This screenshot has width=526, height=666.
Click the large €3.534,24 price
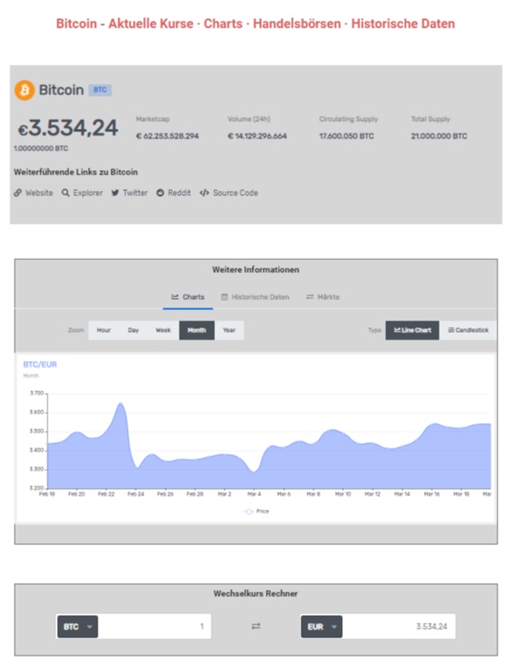(x=67, y=128)
